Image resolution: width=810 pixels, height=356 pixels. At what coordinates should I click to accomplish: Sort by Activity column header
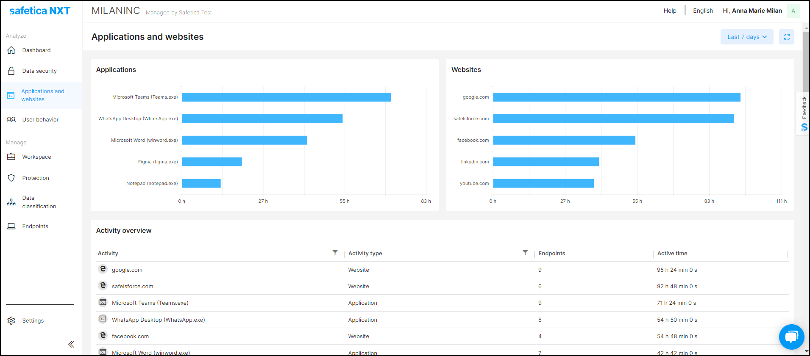tap(108, 253)
